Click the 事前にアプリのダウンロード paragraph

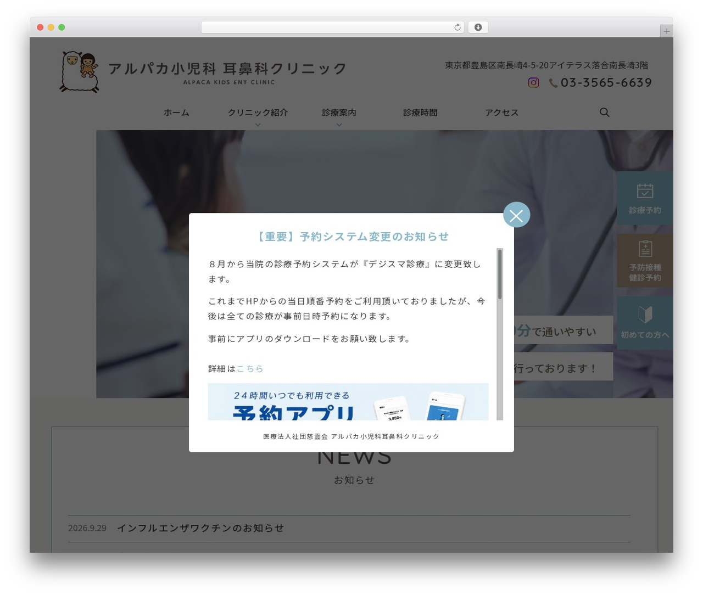[x=310, y=339]
